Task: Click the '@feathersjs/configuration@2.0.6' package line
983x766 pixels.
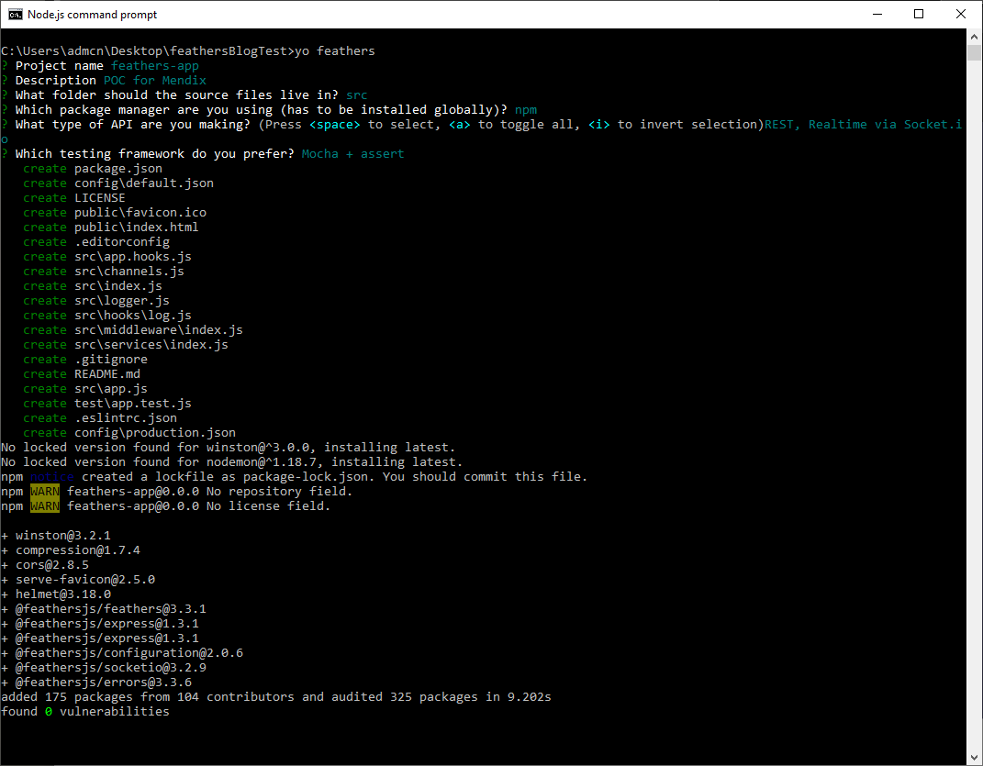Action: click(122, 653)
